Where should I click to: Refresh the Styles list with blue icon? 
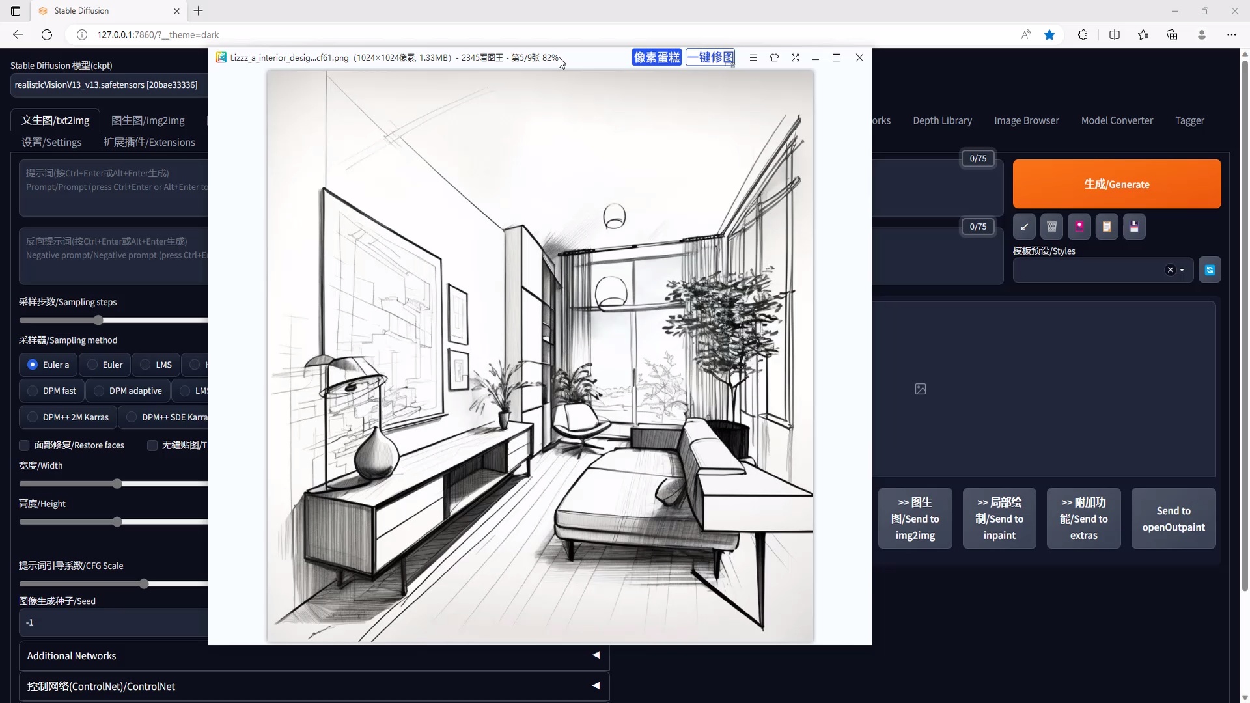tap(1210, 270)
